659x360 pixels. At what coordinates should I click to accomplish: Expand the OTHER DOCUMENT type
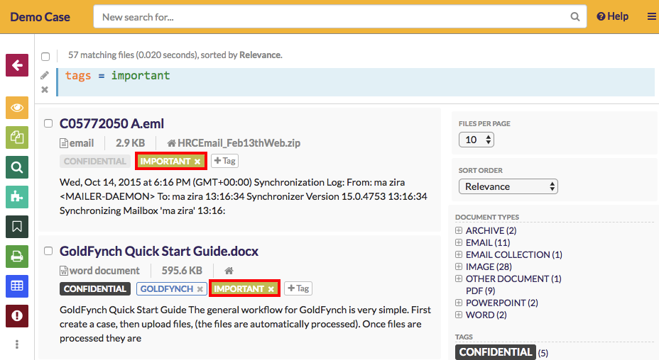459,279
